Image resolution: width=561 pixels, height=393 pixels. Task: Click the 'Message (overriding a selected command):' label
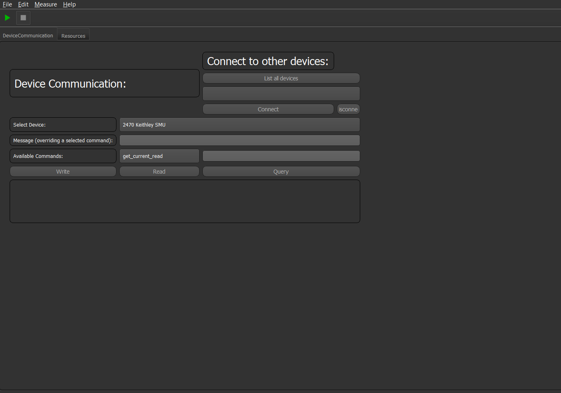63,140
